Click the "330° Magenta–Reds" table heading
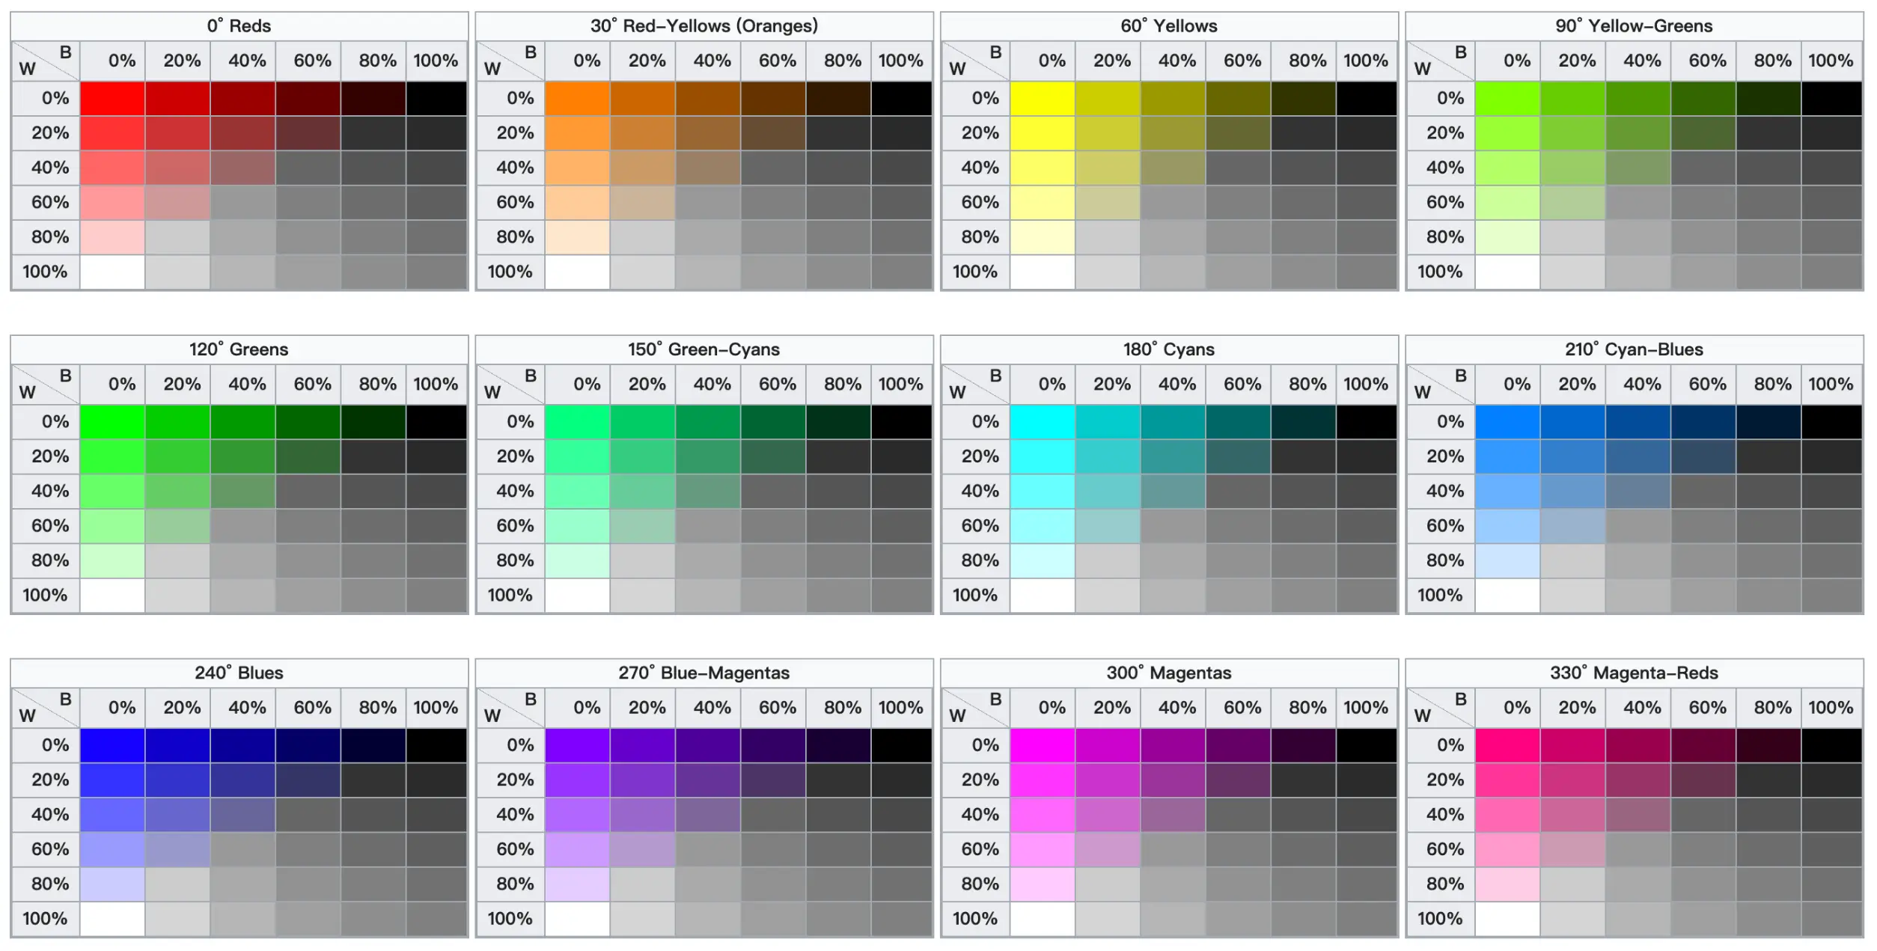The height and width of the screenshot is (951, 1877). click(x=1634, y=673)
